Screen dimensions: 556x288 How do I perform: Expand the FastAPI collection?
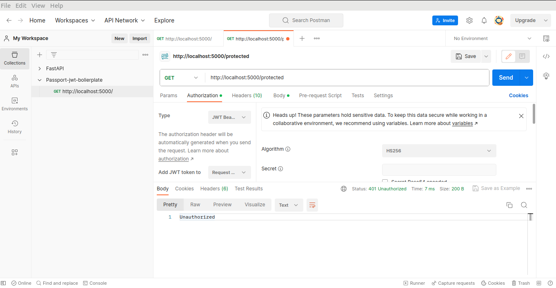tap(40, 69)
